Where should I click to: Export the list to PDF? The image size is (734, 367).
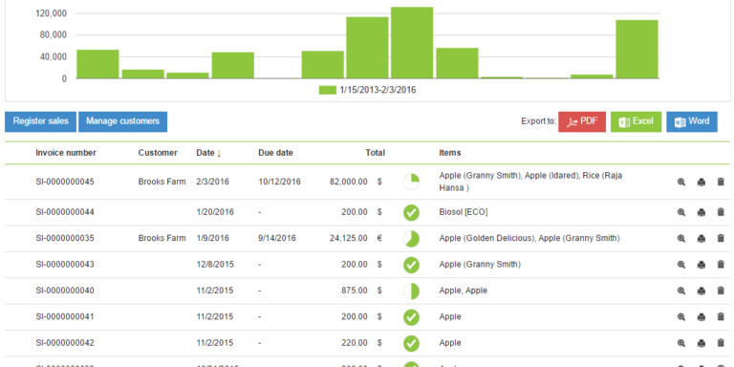582,121
